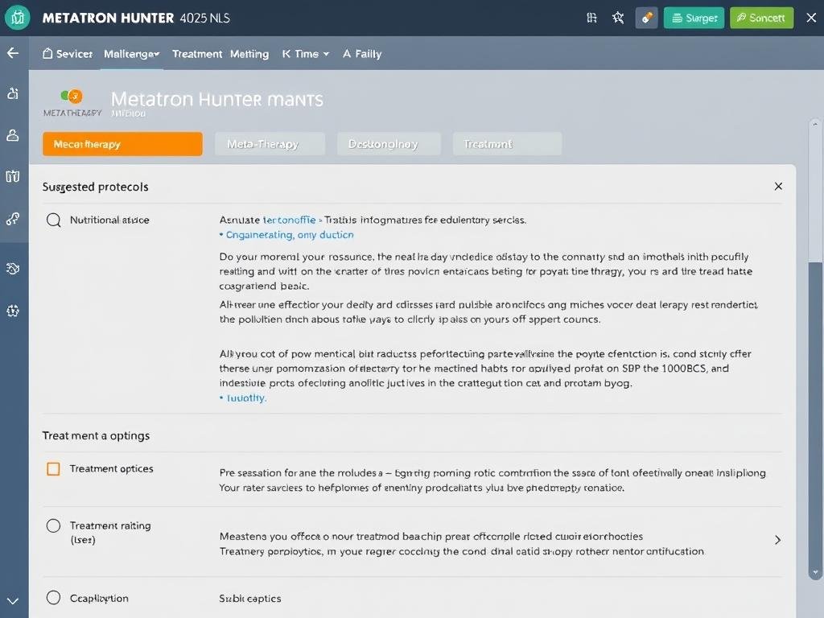Expand the K Time dropdown menu
Screen dimensions: 824x618
(306, 54)
